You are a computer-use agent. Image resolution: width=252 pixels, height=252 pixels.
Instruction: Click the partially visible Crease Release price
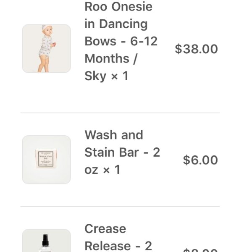200,250
